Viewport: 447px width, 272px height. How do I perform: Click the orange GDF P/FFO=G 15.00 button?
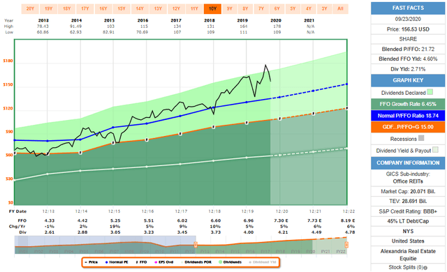tap(408, 127)
